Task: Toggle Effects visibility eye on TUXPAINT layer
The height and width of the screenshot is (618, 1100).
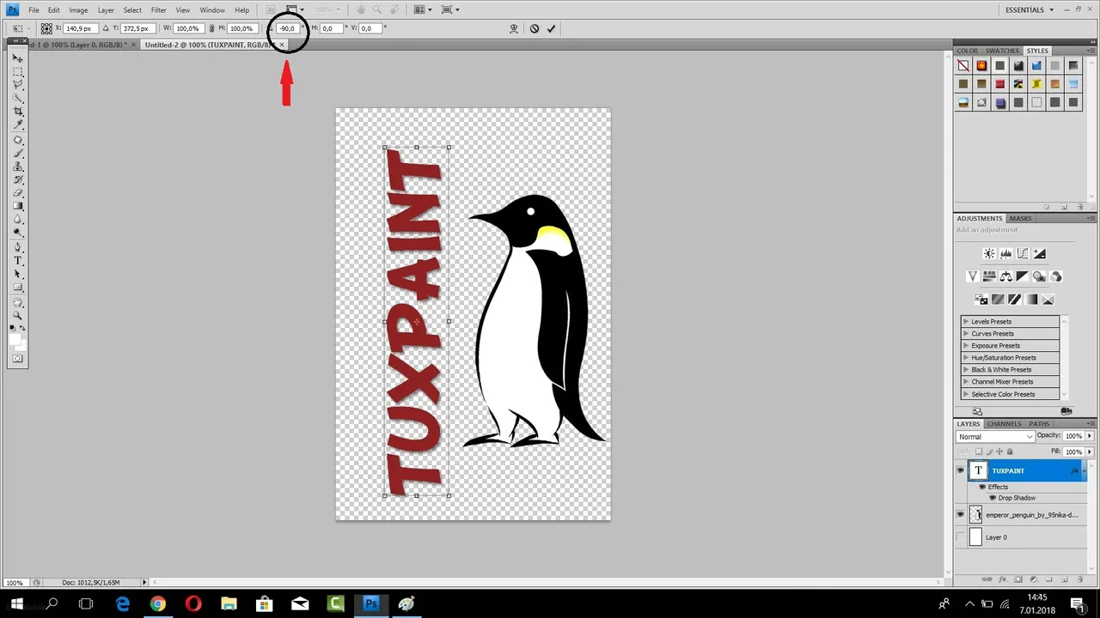Action: 982,487
